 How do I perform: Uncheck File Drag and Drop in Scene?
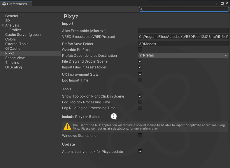140,61
